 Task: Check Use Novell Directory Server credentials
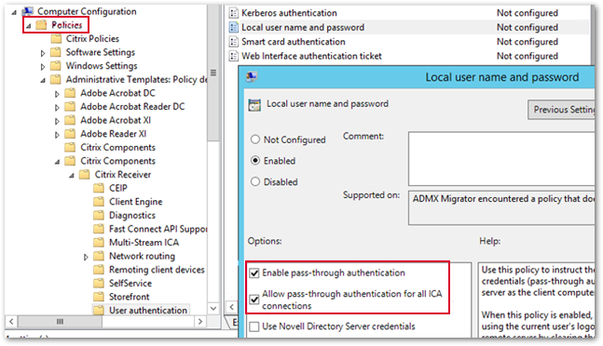pyautogui.click(x=254, y=326)
